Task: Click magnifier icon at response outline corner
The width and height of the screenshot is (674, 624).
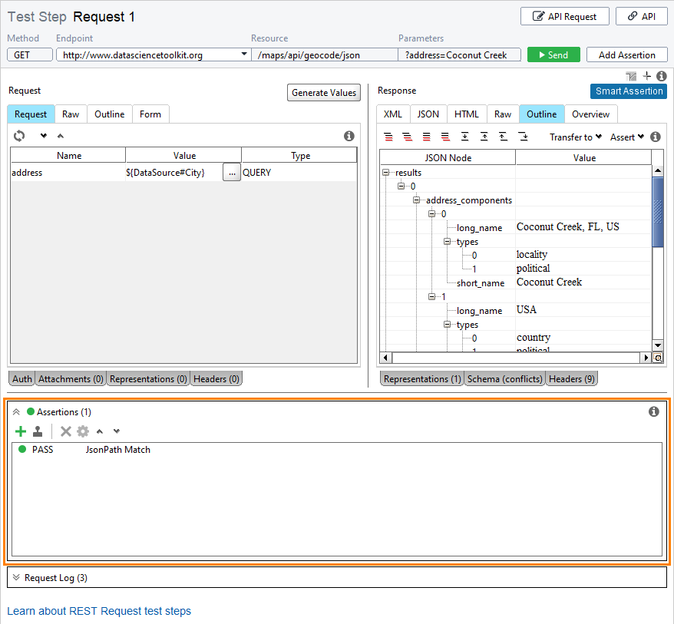Action: pyautogui.click(x=658, y=358)
